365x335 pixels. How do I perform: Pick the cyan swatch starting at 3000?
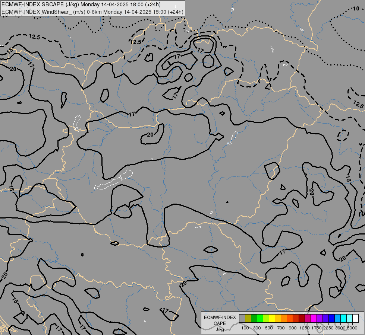[344, 319]
